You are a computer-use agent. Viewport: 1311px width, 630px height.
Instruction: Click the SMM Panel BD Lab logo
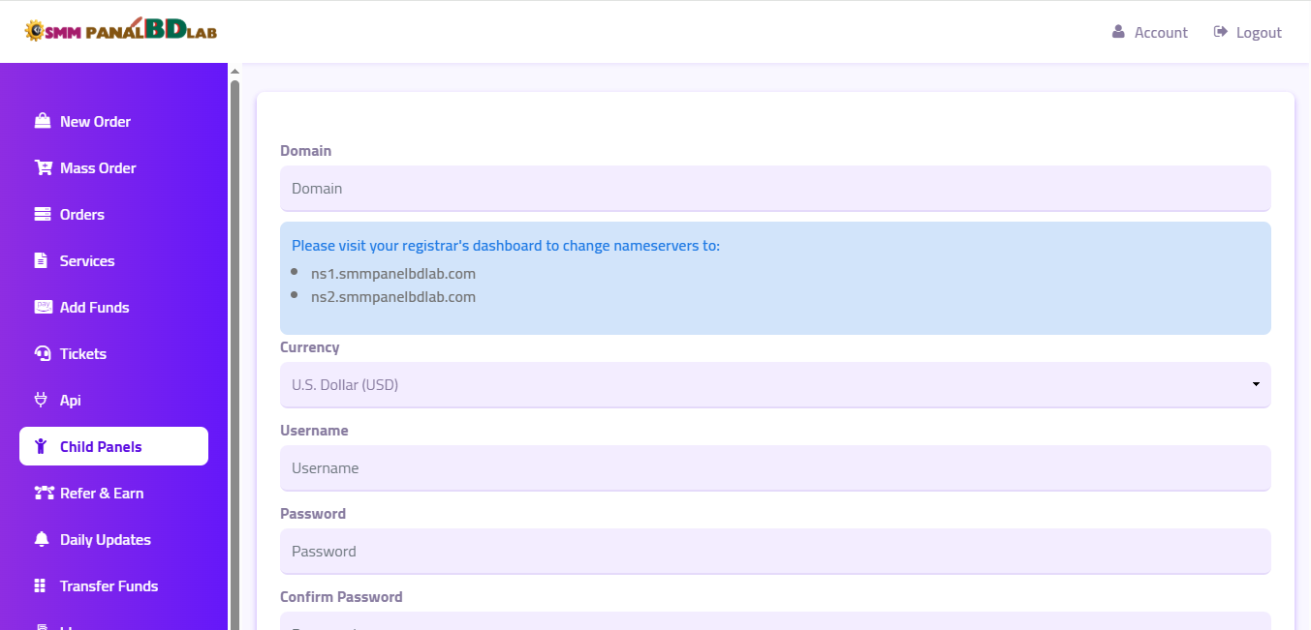121,31
